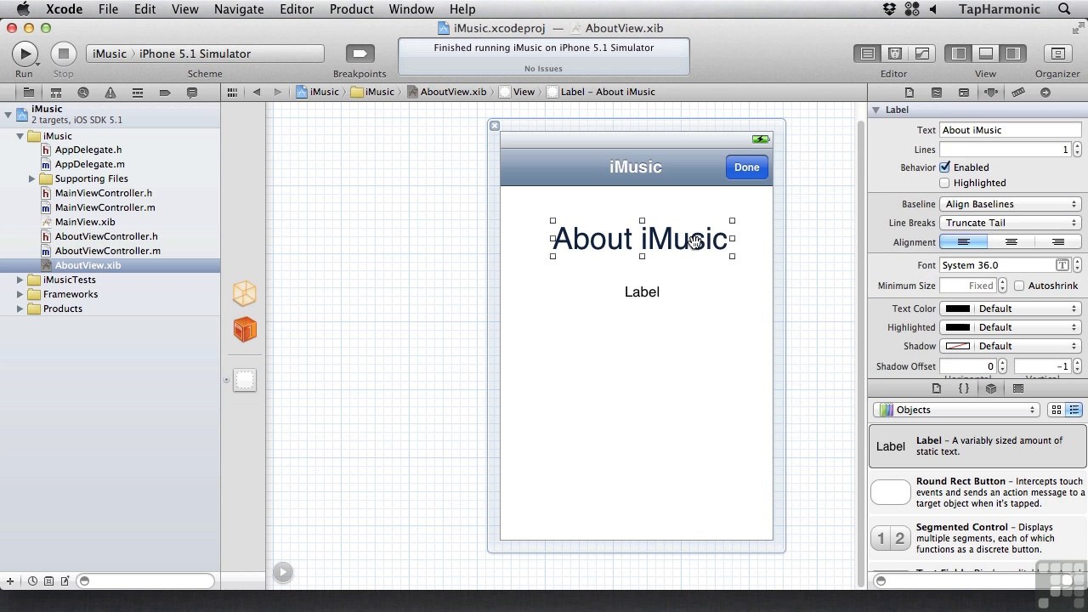Show the File inspector
Viewport: 1088px width, 612px height.
pyautogui.click(x=909, y=92)
